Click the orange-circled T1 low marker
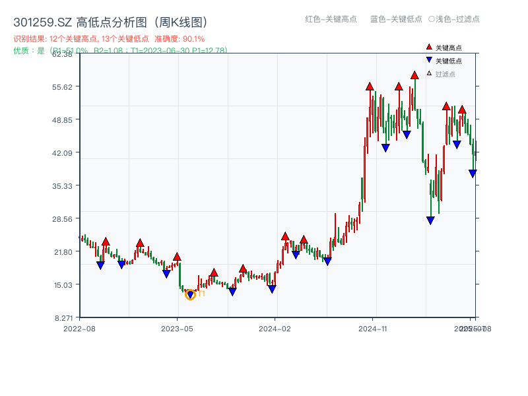Screen dimensions: 528x396 pos(190,294)
